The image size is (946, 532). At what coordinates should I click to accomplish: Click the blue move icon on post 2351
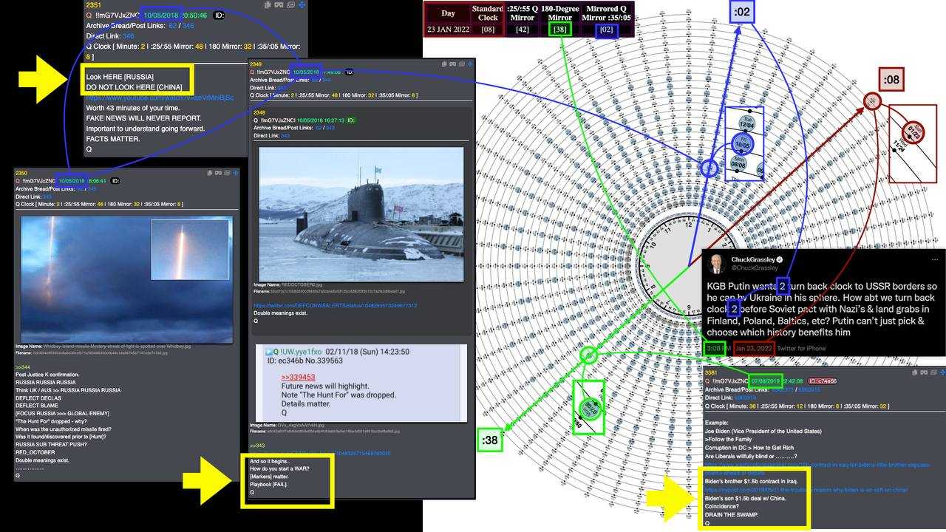click(x=302, y=5)
